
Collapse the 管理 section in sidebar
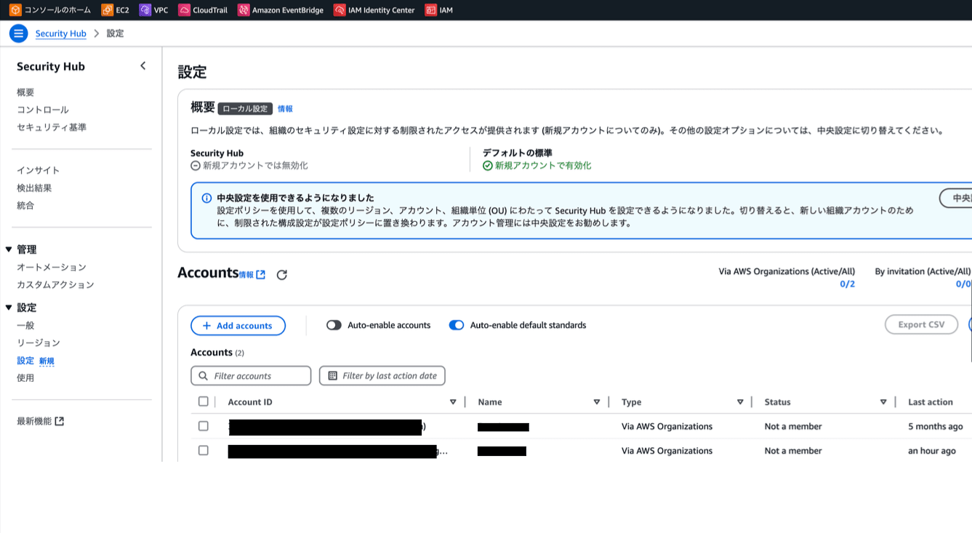(x=9, y=249)
